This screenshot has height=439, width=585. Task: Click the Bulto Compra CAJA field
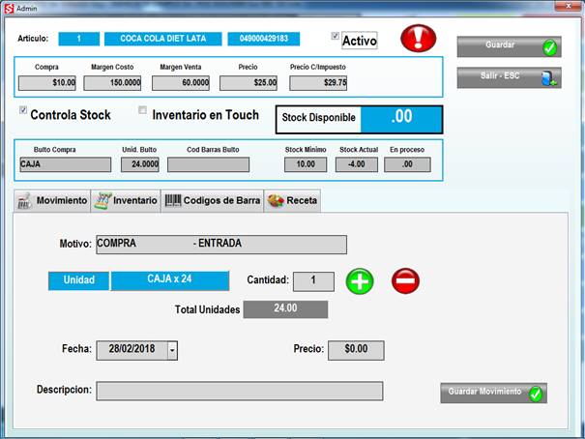point(66,164)
